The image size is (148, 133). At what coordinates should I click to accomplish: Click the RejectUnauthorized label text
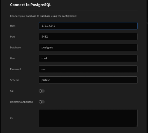[21, 102]
